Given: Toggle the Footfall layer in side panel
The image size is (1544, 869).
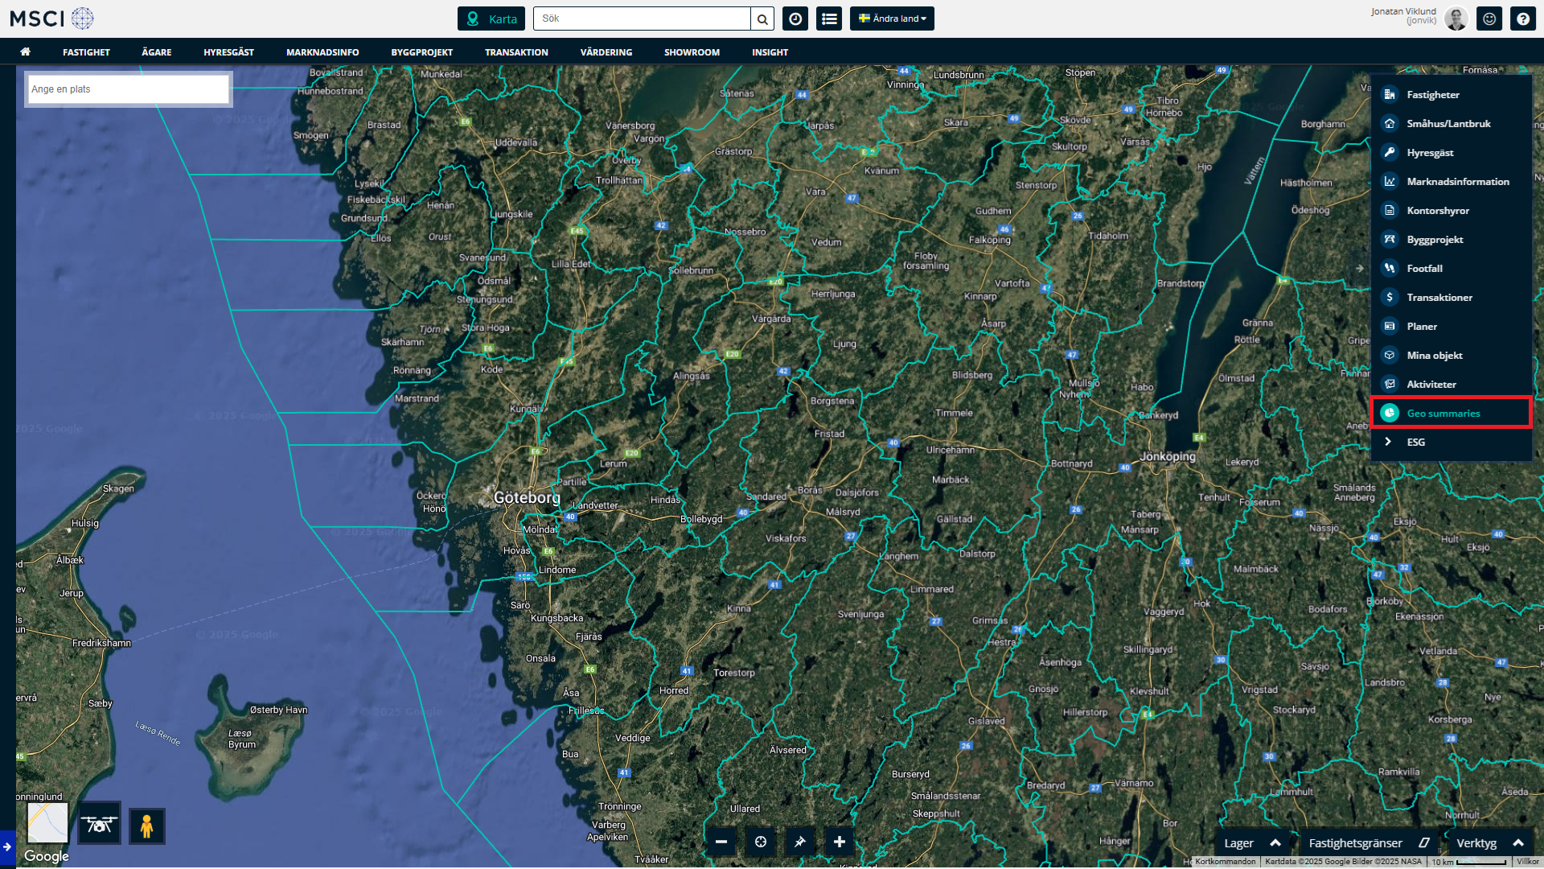Looking at the screenshot, I should [x=1424, y=268].
